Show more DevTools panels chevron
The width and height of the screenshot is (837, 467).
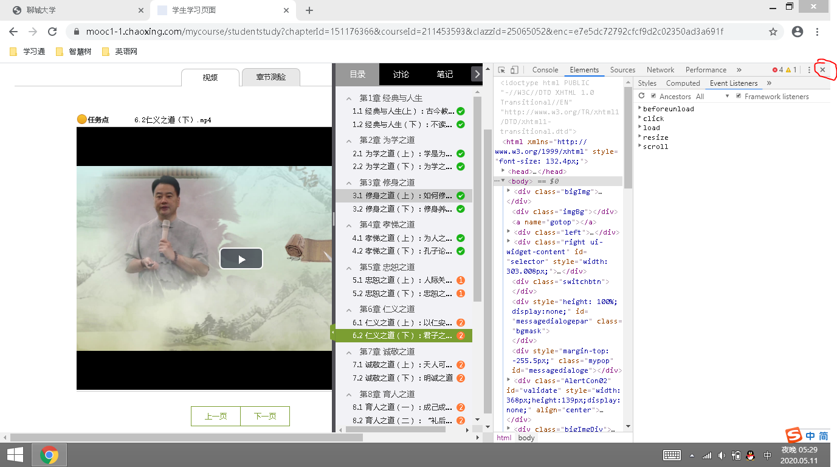pos(739,70)
